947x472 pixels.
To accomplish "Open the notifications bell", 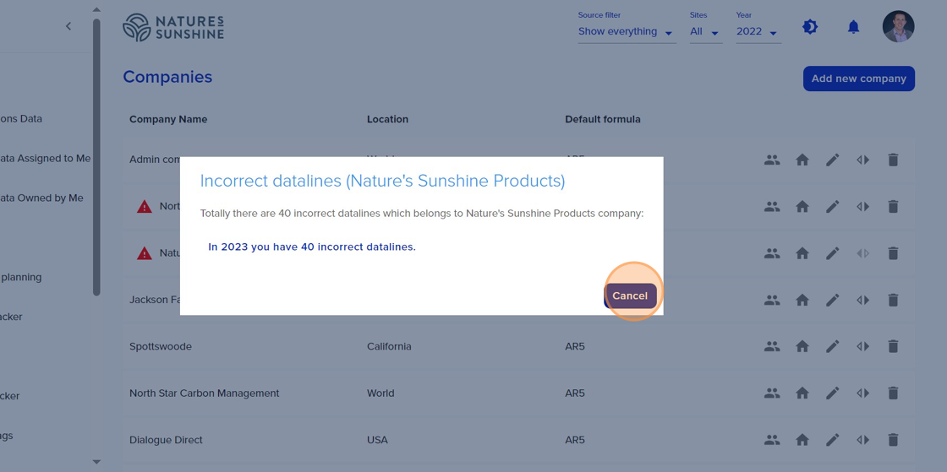I will (x=853, y=26).
